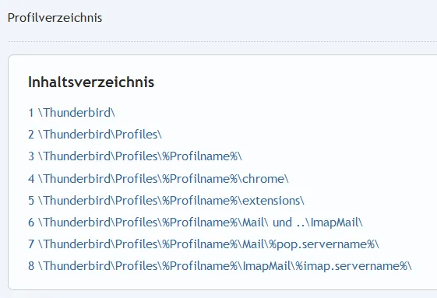Image resolution: width=437 pixels, height=298 pixels.
Task: Open the %pop.servername%\ section link
Action: pos(203,244)
